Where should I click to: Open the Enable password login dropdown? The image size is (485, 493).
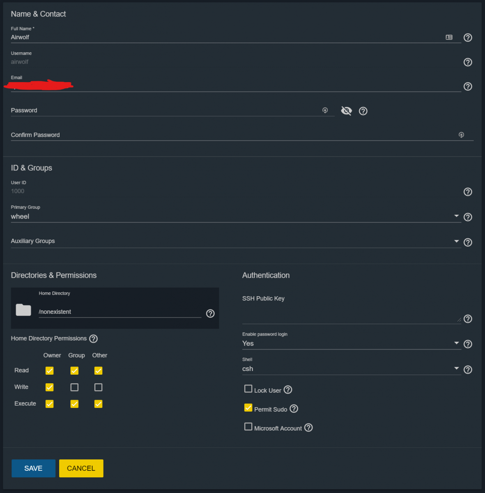(352, 343)
